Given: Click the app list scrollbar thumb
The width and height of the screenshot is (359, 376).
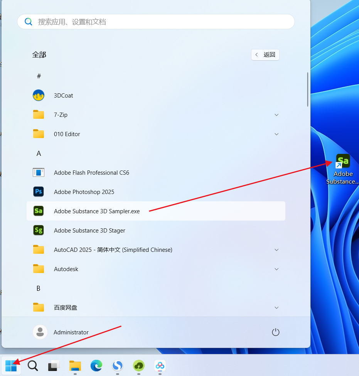Looking at the screenshot, I should point(308,89).
